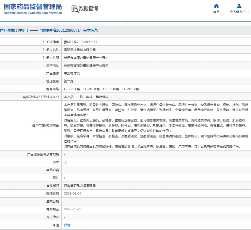The image size is (251, 230).
Task: Click the 生产地址 address value
Action: point(86,66)
